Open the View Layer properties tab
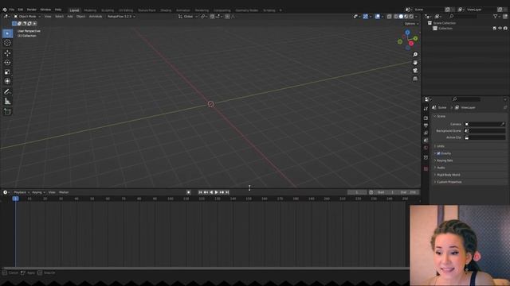 pyautogui.click(x=426, y=133)
